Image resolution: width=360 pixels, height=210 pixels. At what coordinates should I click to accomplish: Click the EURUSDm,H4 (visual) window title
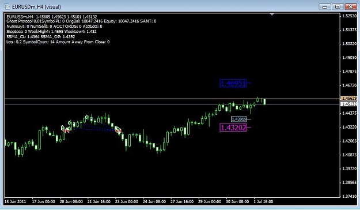36,7
